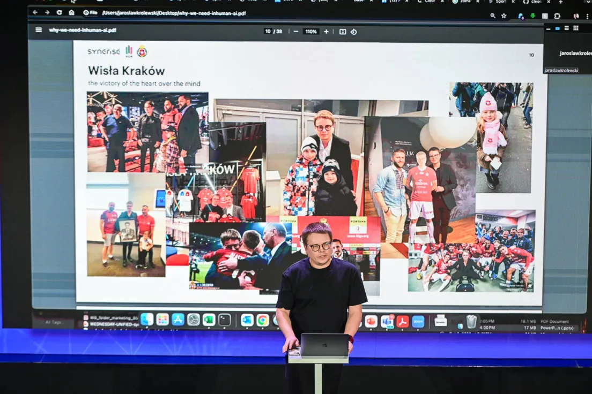
Task: Open the Trash in the dock
Action: coord(471,322)
